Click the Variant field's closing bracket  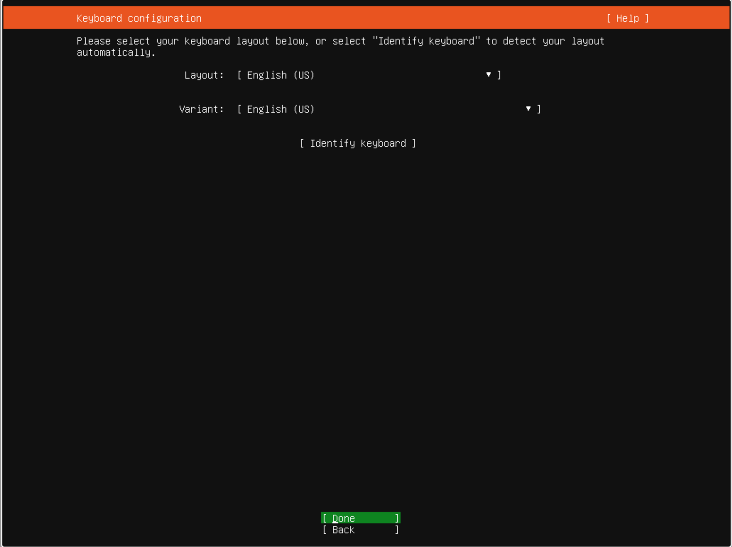[x=539, y=109]
